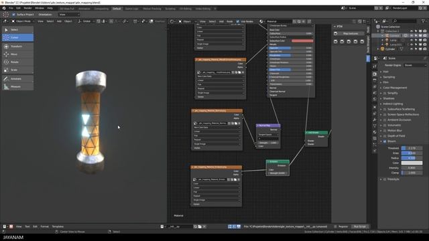Open text file with folder icon

pos(200,226)
